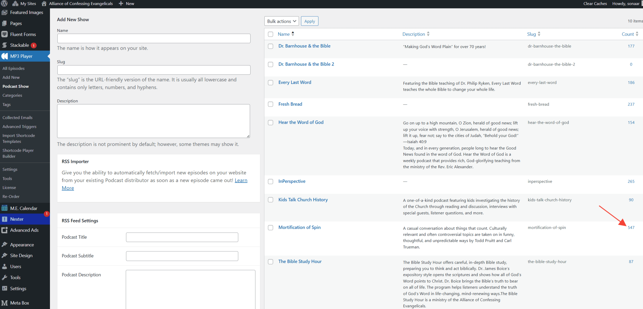Click the plus New icon
Screen dimensions: 643x309
point(121,4)
